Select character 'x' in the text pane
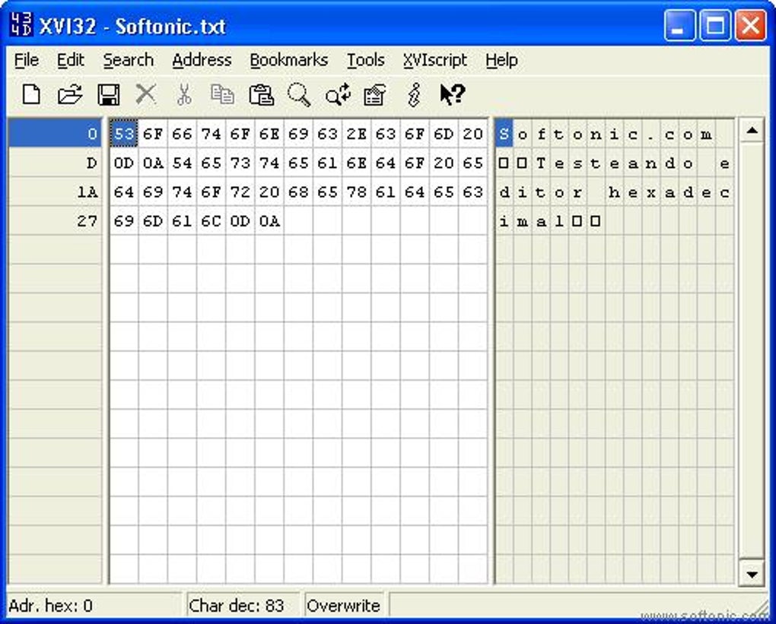Viewport: 776px width, 624px height. pos(650,192)
